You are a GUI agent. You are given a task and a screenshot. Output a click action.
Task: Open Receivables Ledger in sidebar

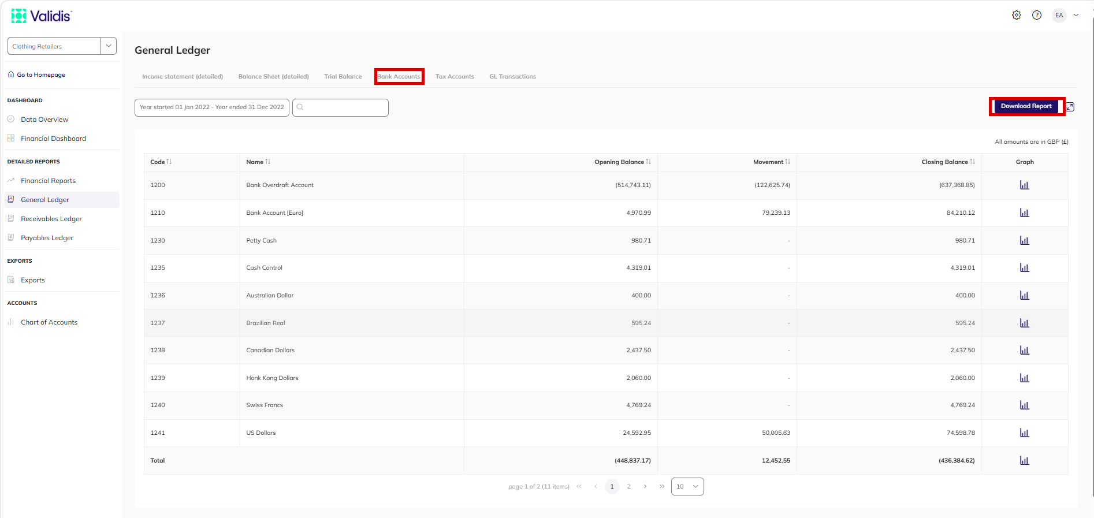tap(51, 219)
